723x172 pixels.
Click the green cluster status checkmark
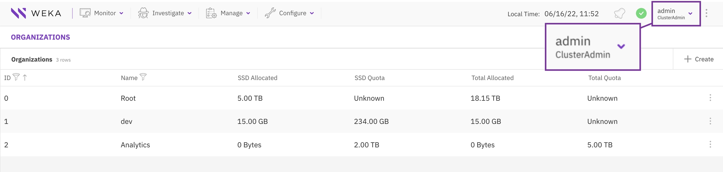coord(641,13)
